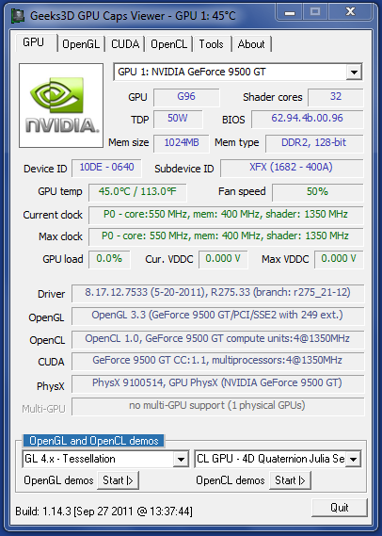
Task: Minimize the GPU Caps Viewer window
Action: [x=290, y=12]
